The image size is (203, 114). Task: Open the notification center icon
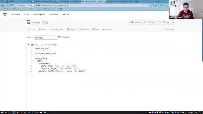point(200,112)
